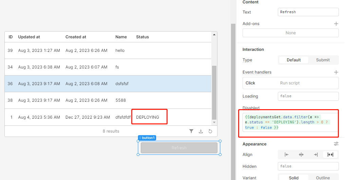Select stretch align icon
The height and width of the screenshot is (180, 345).
click(330, 155)
